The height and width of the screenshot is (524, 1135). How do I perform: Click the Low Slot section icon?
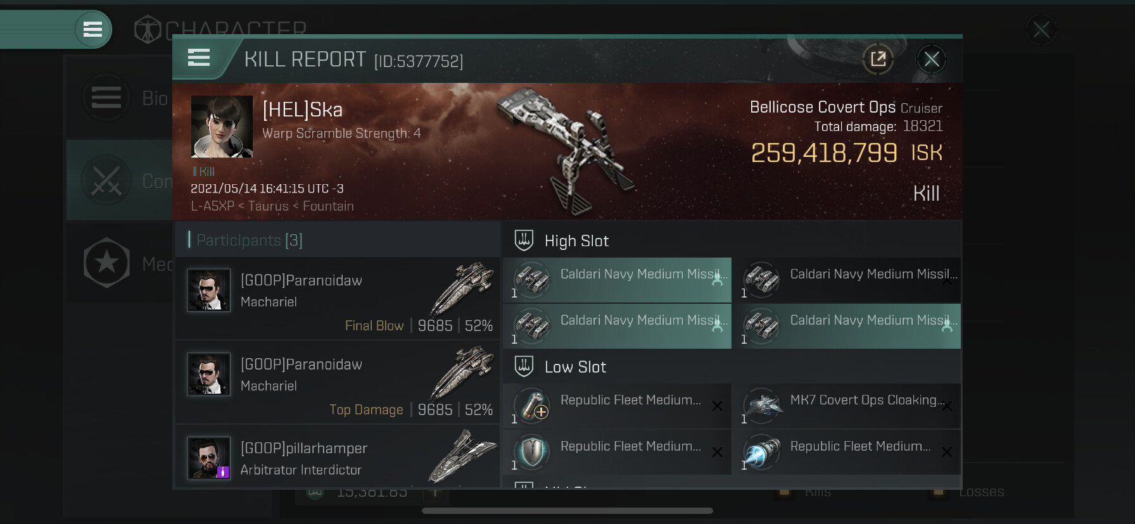point(524,366)
